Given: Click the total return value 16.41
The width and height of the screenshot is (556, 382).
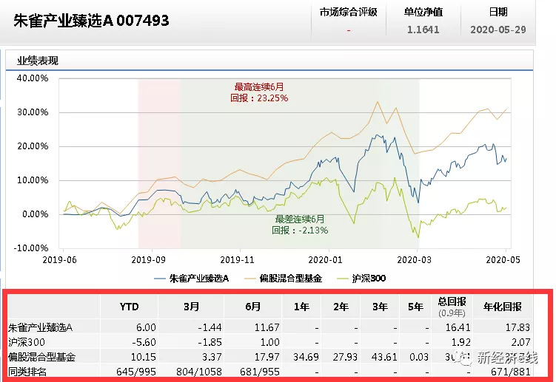Looking at the screenshot, I should pyautogui.click(x=458, y=327).
